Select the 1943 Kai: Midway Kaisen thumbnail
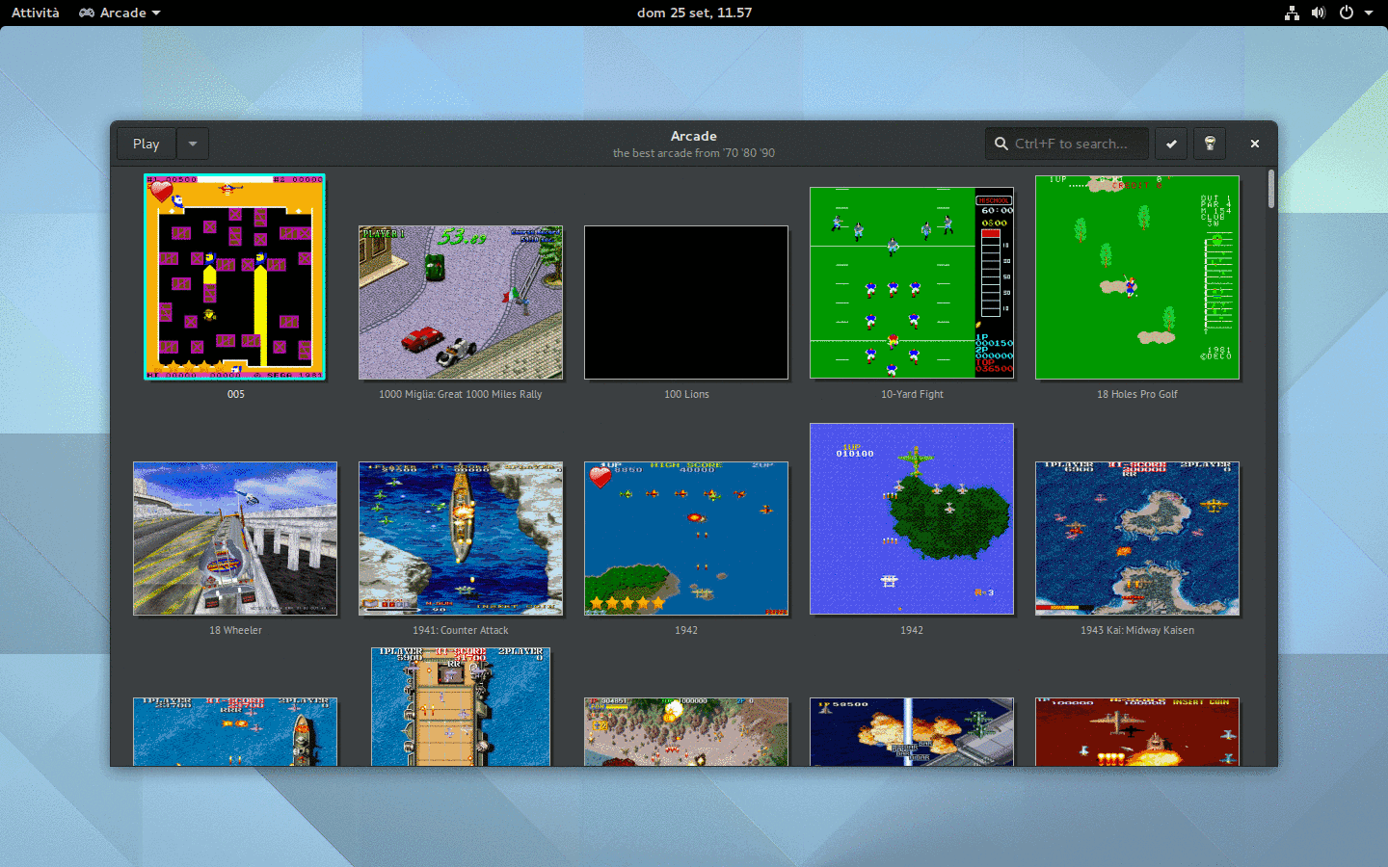Viewport: 1388px width, 867px height. click(x=1137, y=539)
